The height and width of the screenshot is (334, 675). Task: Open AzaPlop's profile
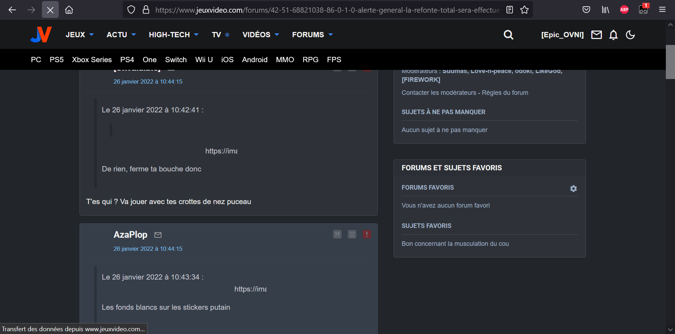coord(130,235)
